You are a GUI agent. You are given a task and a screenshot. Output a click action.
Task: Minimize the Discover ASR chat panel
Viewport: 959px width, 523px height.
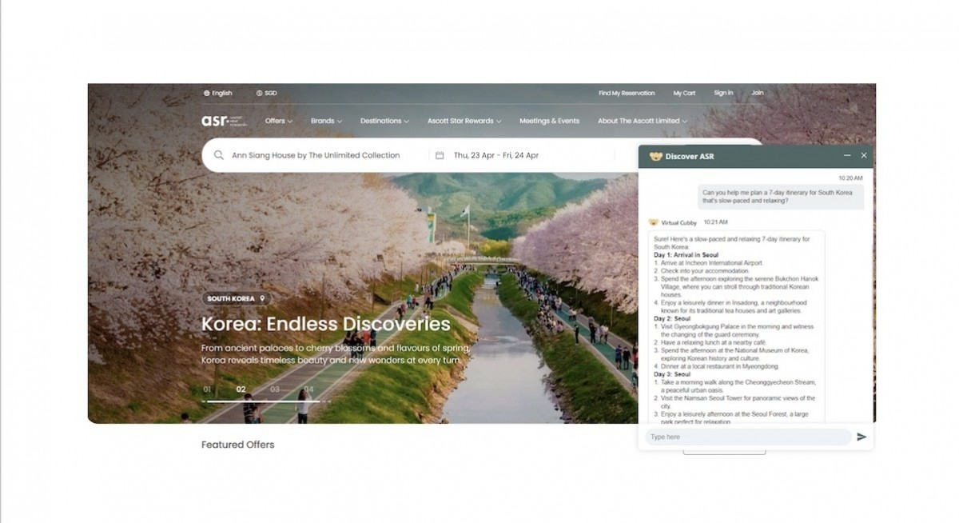(847, 156)
